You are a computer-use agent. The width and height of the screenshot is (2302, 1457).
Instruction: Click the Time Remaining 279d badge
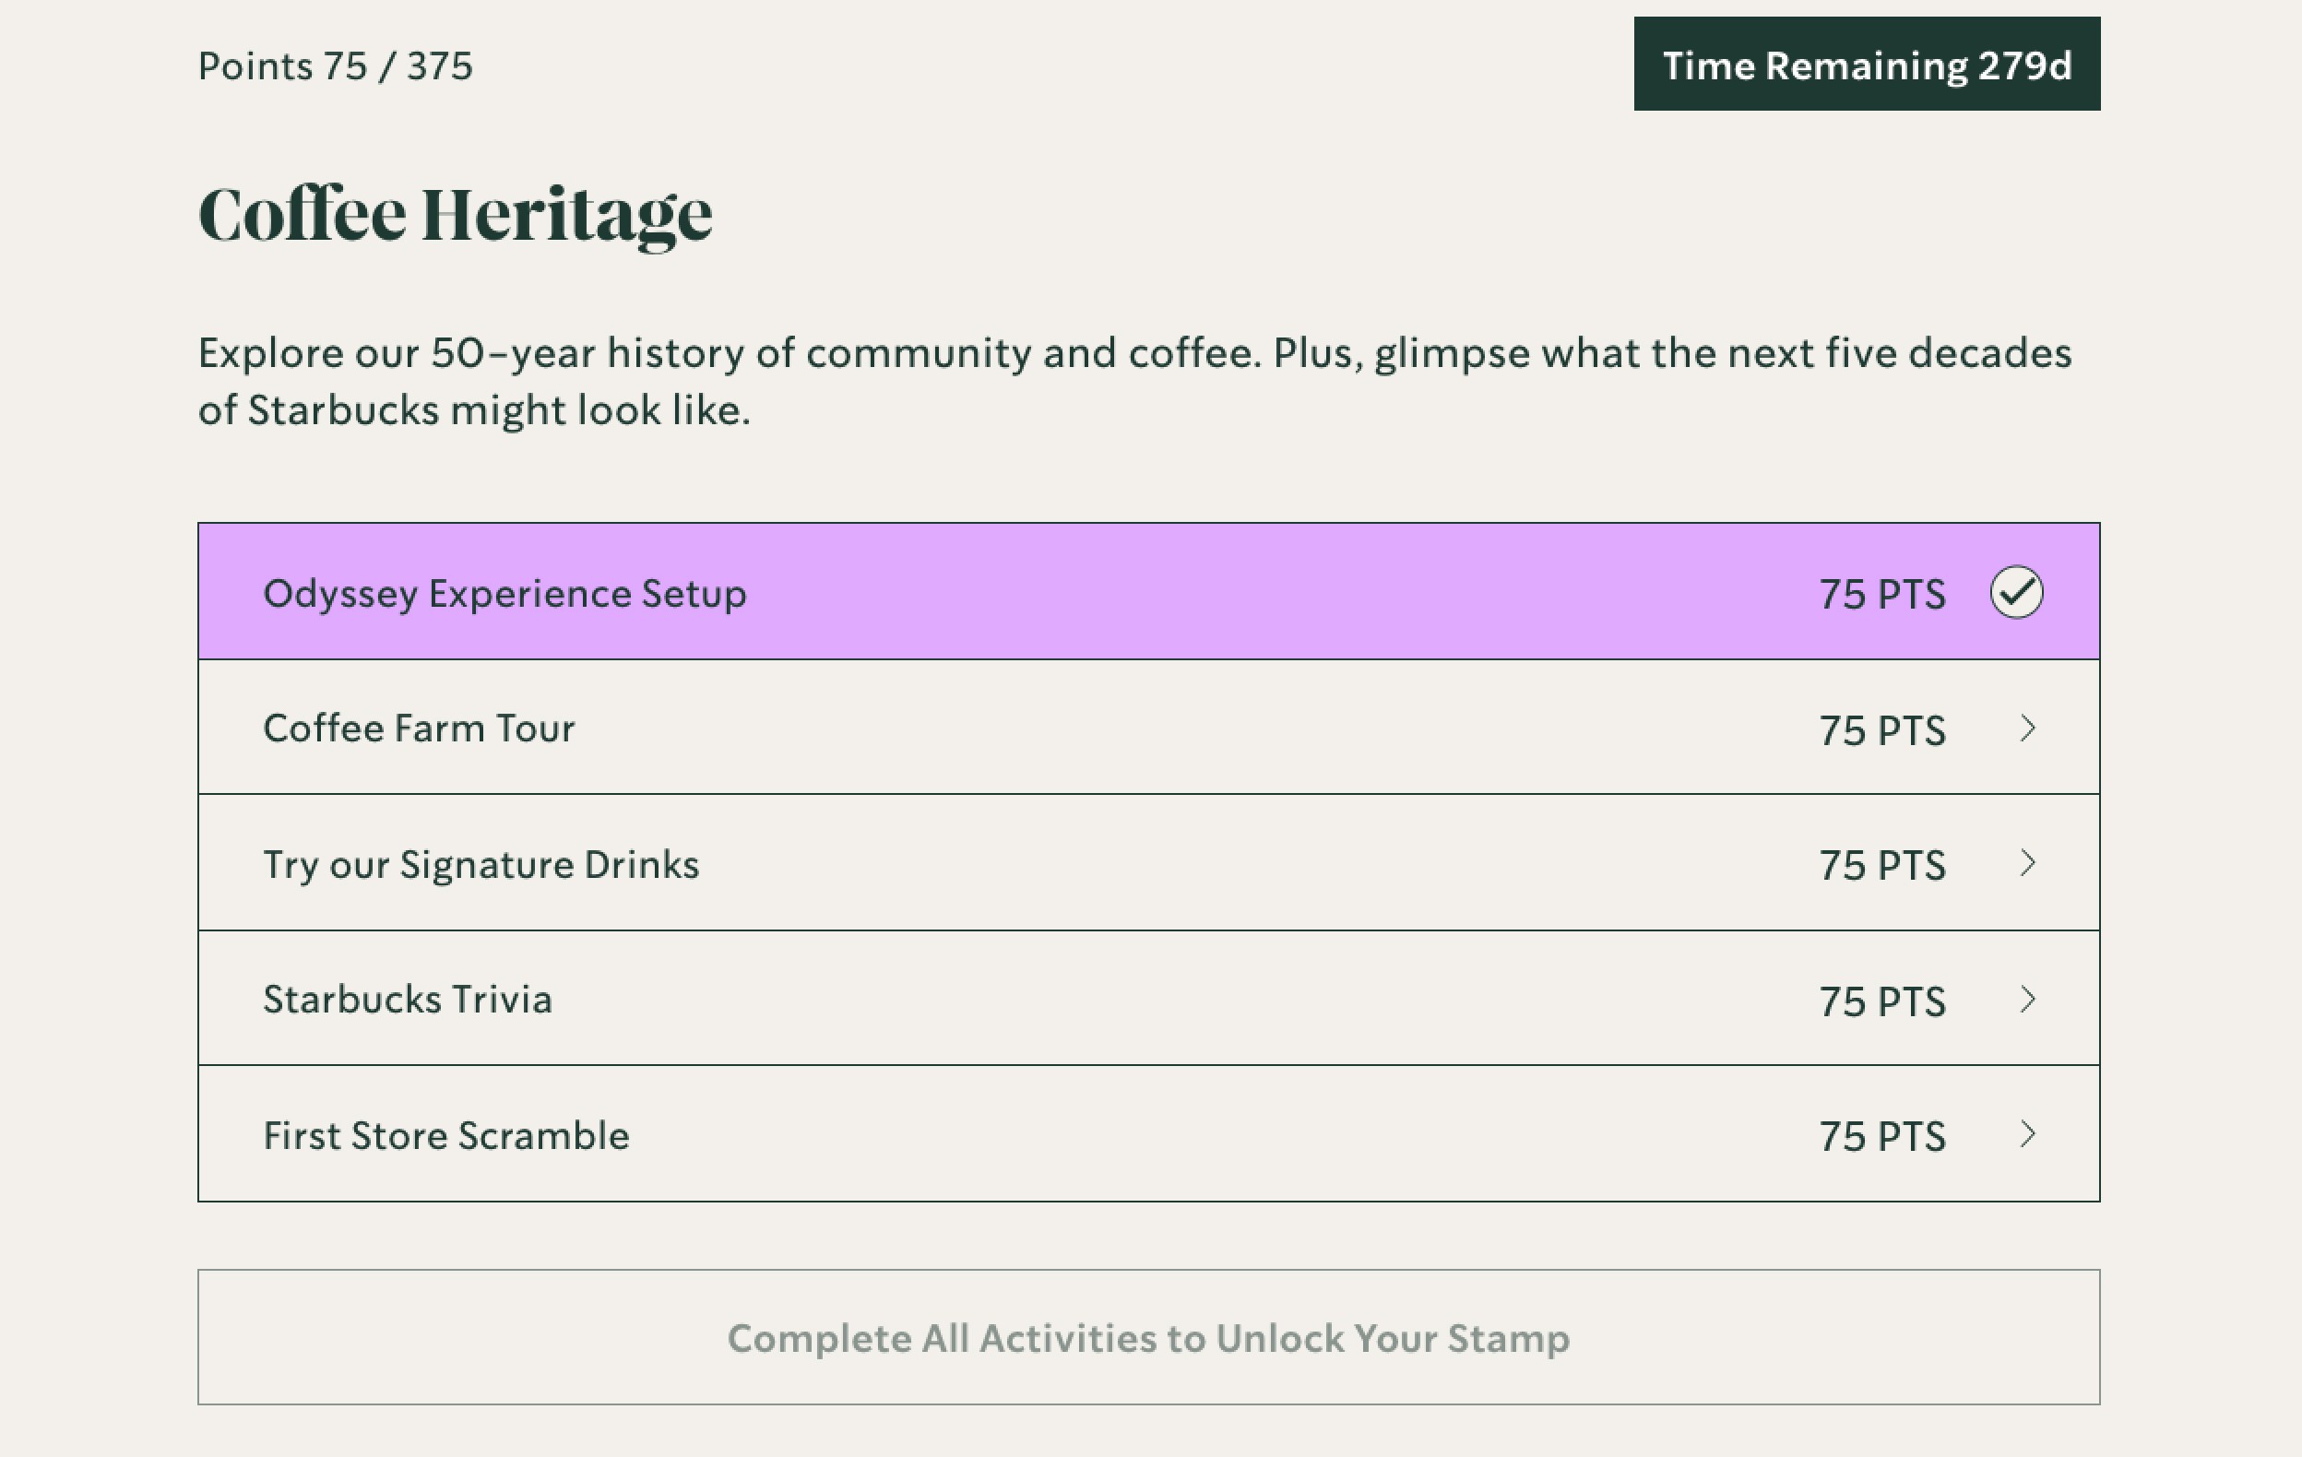[x=1866, y=64]
